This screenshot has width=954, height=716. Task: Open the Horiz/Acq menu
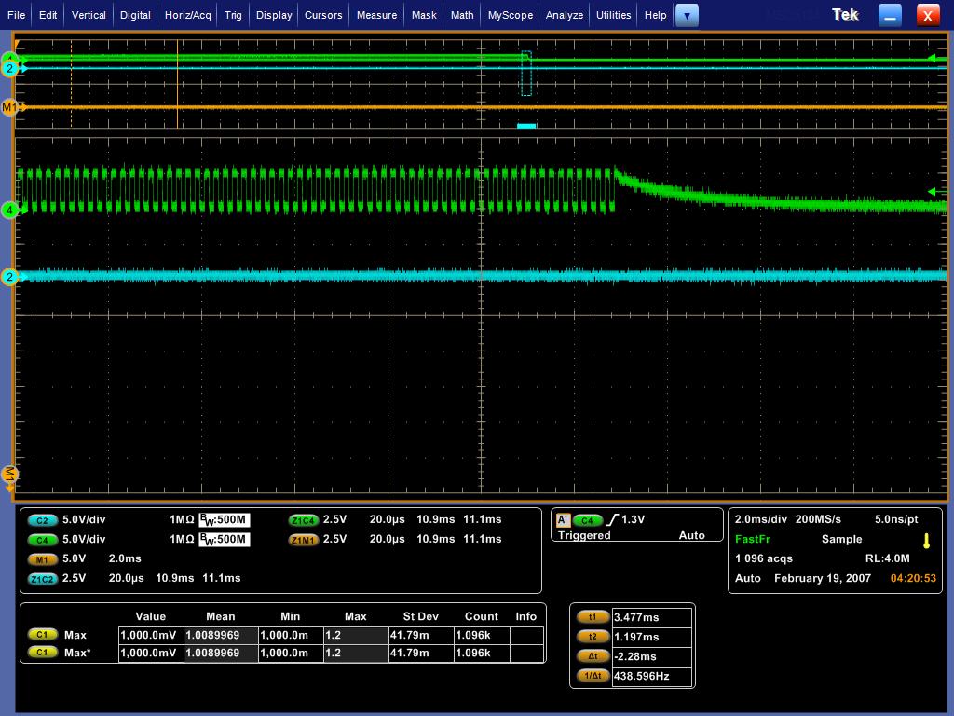click(189, 15)
